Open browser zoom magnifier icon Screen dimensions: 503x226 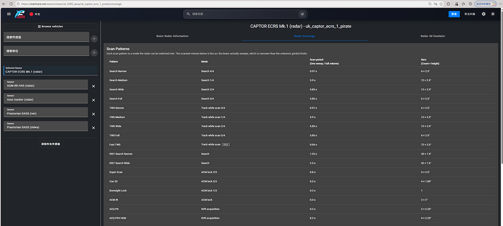click(x=430, y=4)
